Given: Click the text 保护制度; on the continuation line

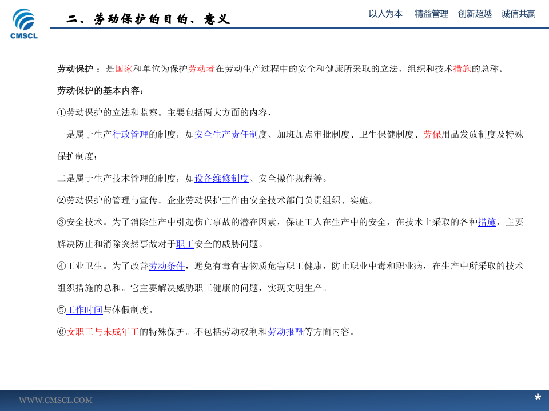Looking at the screenshot, I should (77, 156).
